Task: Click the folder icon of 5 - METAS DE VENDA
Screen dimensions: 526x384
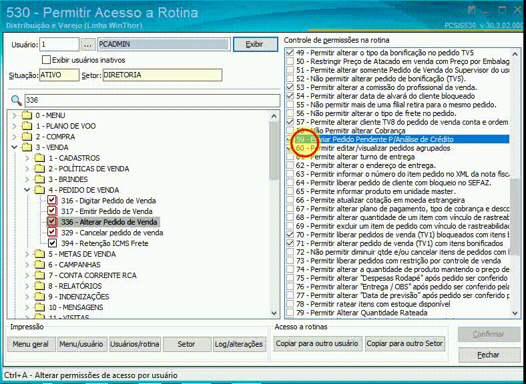Action: click(39, 254)
